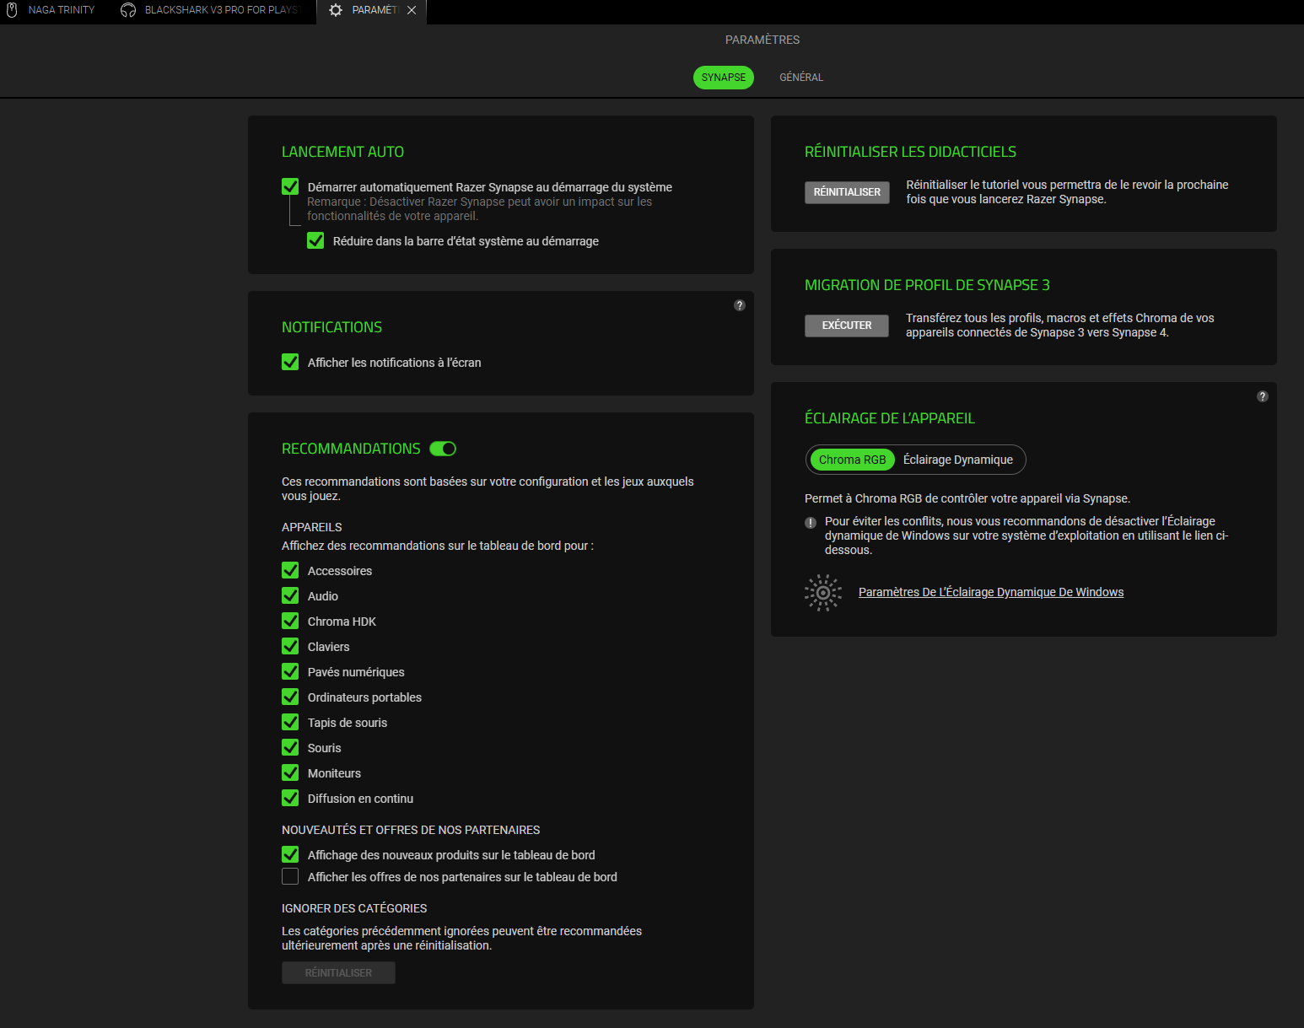Click the mouse icon on Naga Trinity tab

(x=12, y=10)
